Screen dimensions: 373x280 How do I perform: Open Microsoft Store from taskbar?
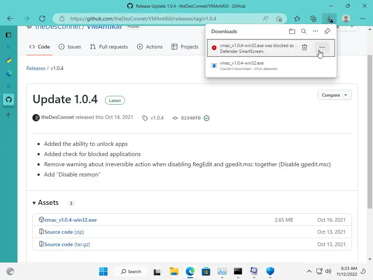(x=206, y=271)
